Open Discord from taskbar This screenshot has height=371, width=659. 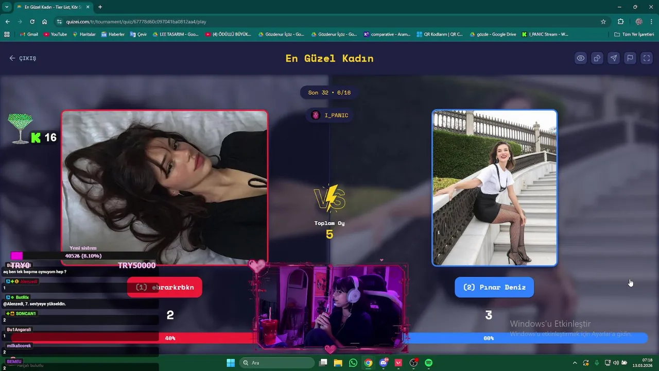383,363
